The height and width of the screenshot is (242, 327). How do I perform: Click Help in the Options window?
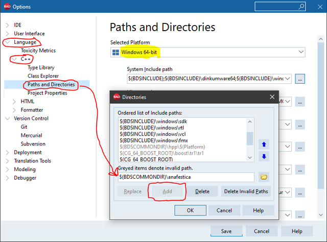pos(297,231)
